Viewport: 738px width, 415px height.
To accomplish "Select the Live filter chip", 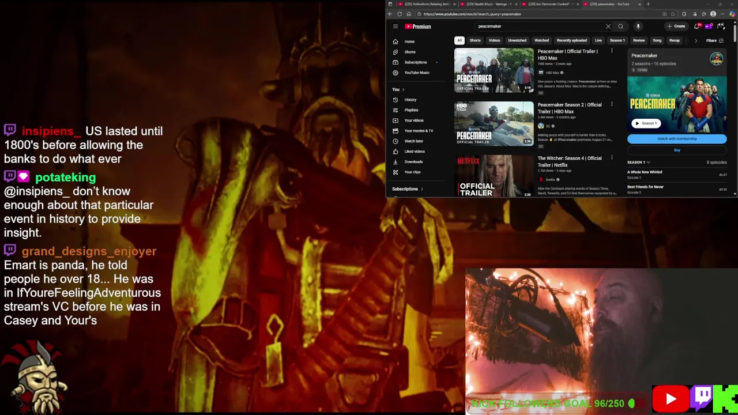I will pyautogui.click(x=598, y=40).
